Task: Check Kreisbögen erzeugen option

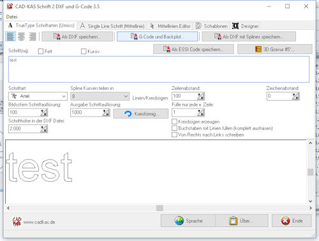Action: point(174,122)
